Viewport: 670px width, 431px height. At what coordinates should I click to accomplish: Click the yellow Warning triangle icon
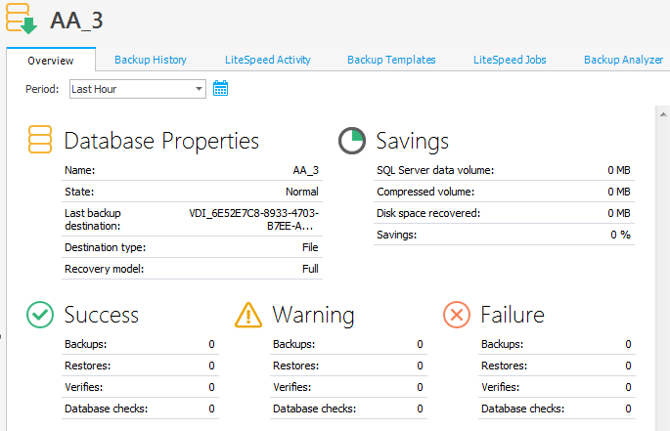(248, 314)
